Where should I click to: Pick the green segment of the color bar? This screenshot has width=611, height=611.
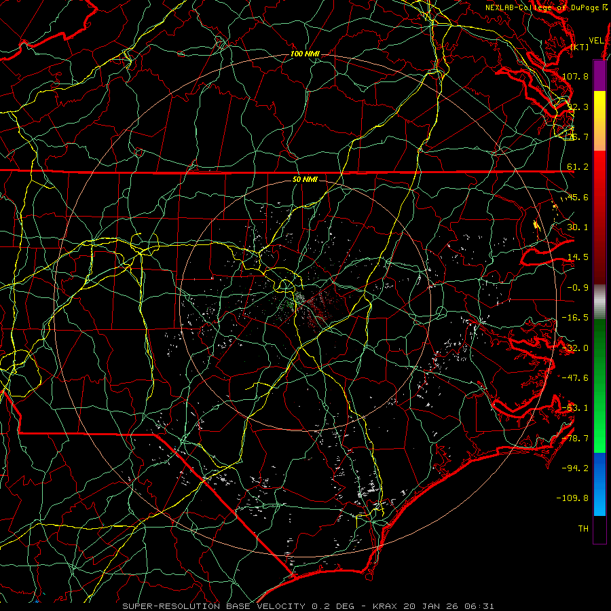tap(599, 386)
